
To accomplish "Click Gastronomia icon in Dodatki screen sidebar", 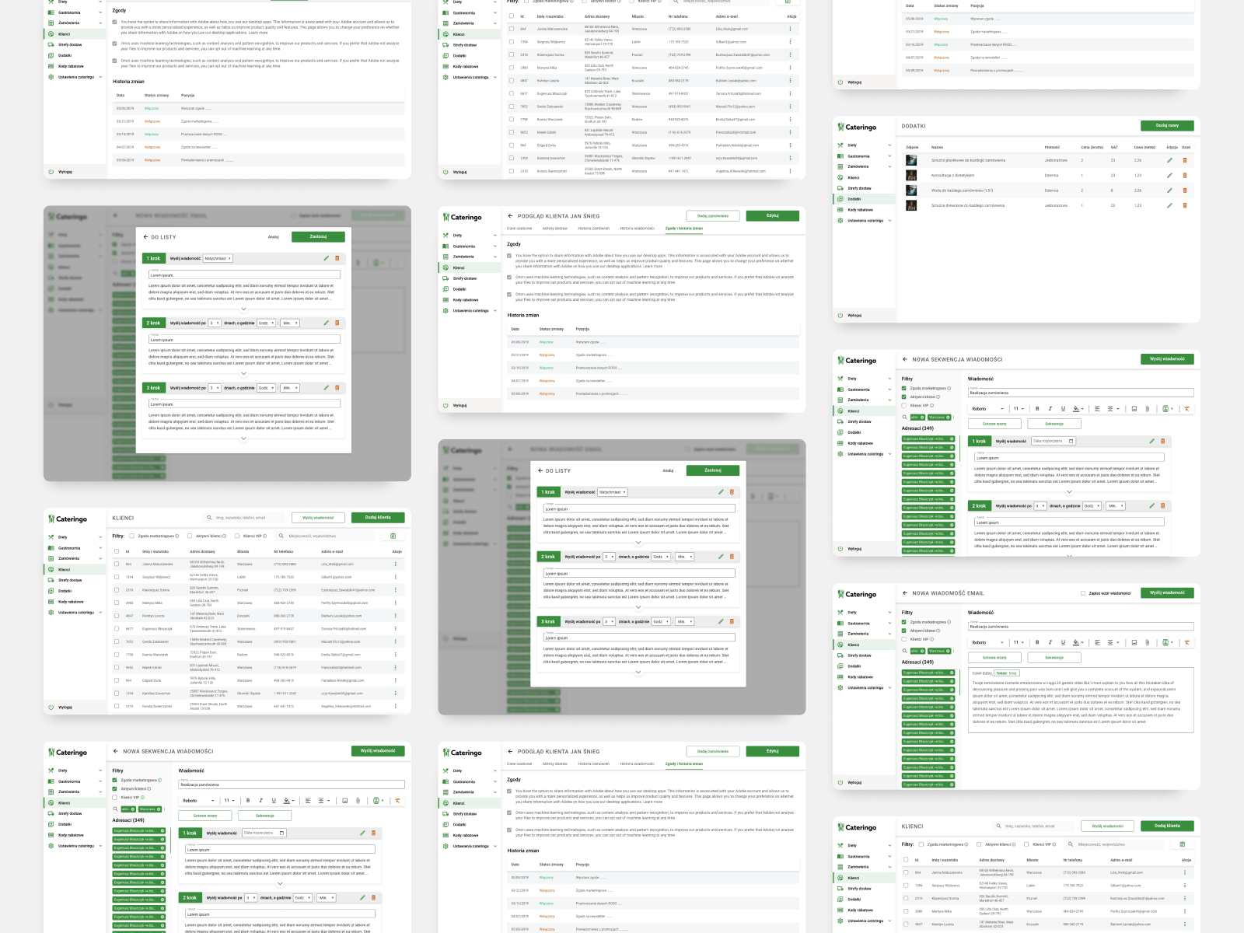I will tap(840, 156).
